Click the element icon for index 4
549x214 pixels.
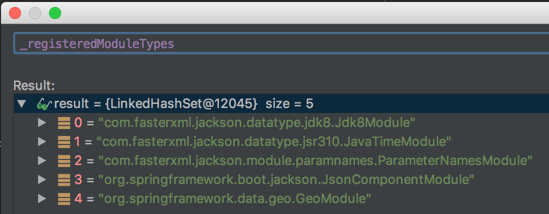(64, 198)
